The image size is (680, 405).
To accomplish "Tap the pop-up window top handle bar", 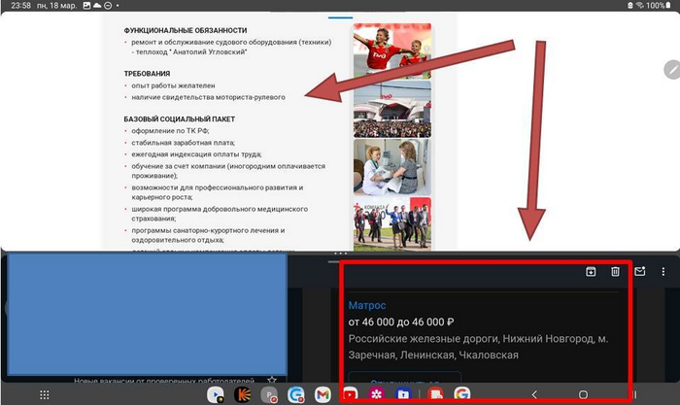I will click(340, 17).
